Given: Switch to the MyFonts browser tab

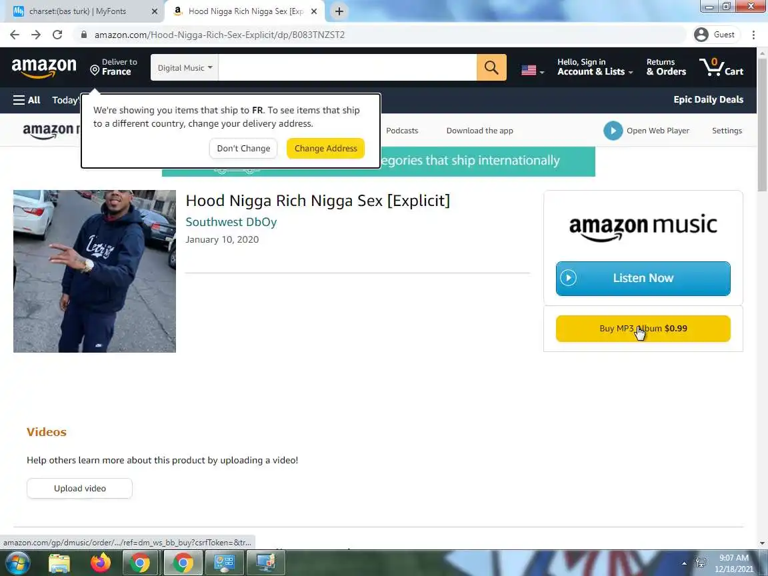Looking at the screenshot, I should coord(82,11).
